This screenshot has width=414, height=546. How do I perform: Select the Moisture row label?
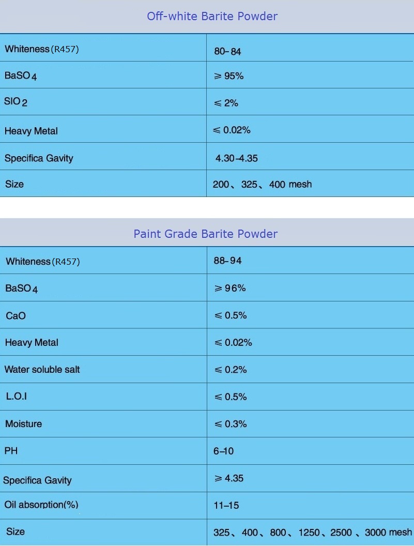pyautogui.click(x=23, y=424)
